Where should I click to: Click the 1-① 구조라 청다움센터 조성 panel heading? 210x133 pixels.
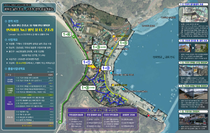[194, 5]
